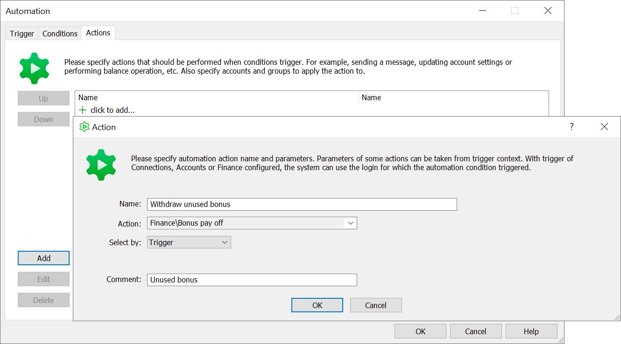
Task: Click the Action dialog title gear icon
Action: pyautogui.click(x=84, y=127)
